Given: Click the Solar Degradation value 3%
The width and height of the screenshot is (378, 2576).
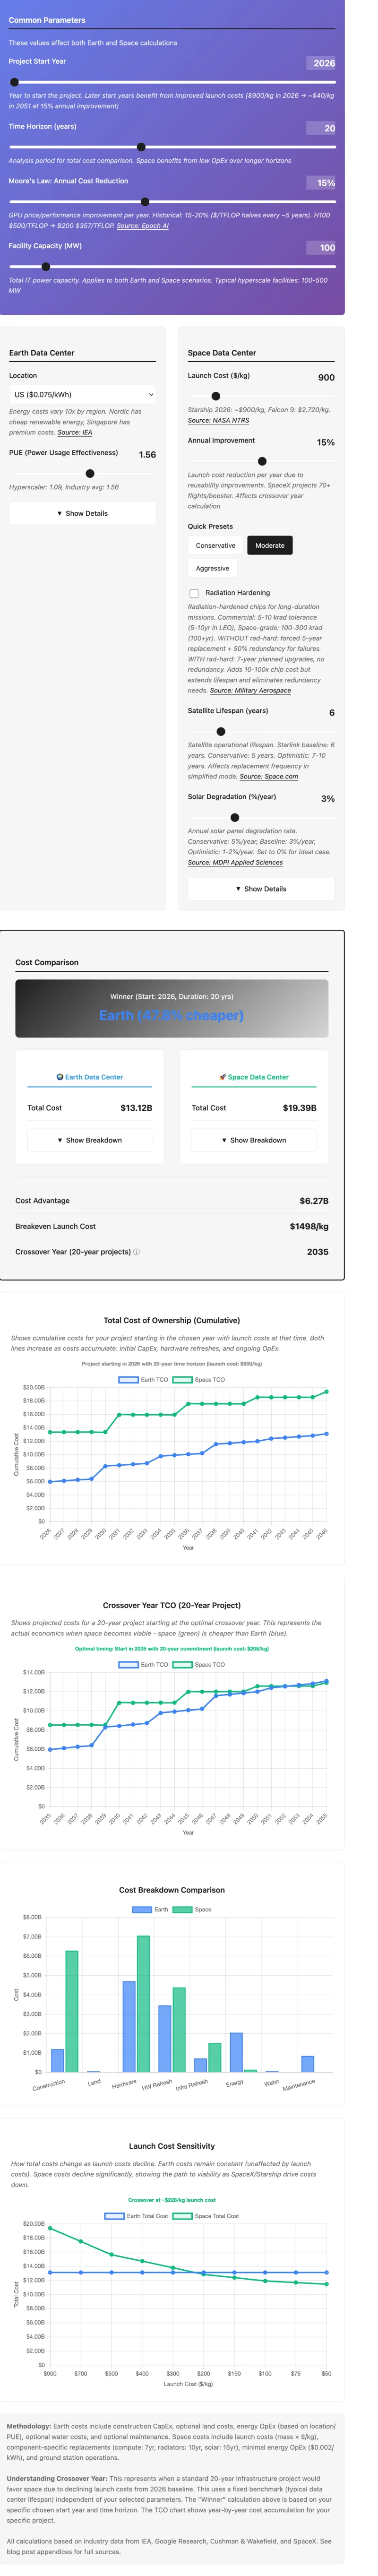Looking at the screenshot, I should pyautogui.click(x=328, y=799).
